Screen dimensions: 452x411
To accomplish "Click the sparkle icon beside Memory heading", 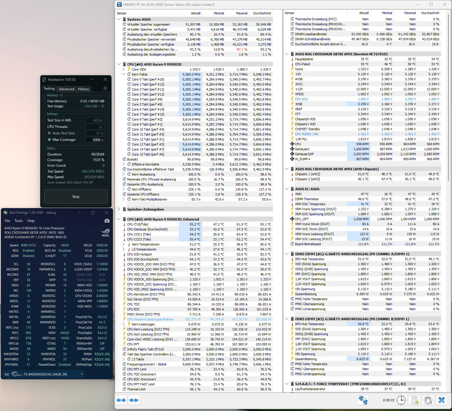I will (61, 95).
